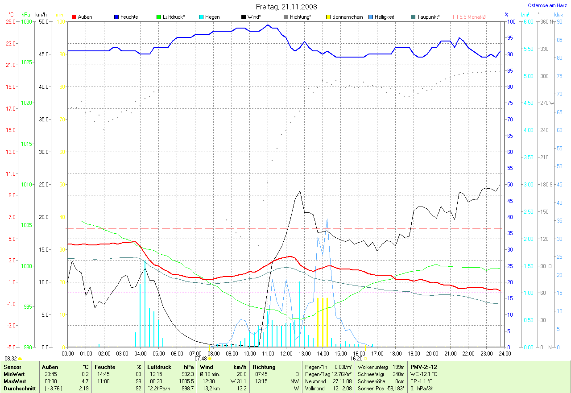Select the yellow Sonnenschein legend marker

(x=328, y=17)
